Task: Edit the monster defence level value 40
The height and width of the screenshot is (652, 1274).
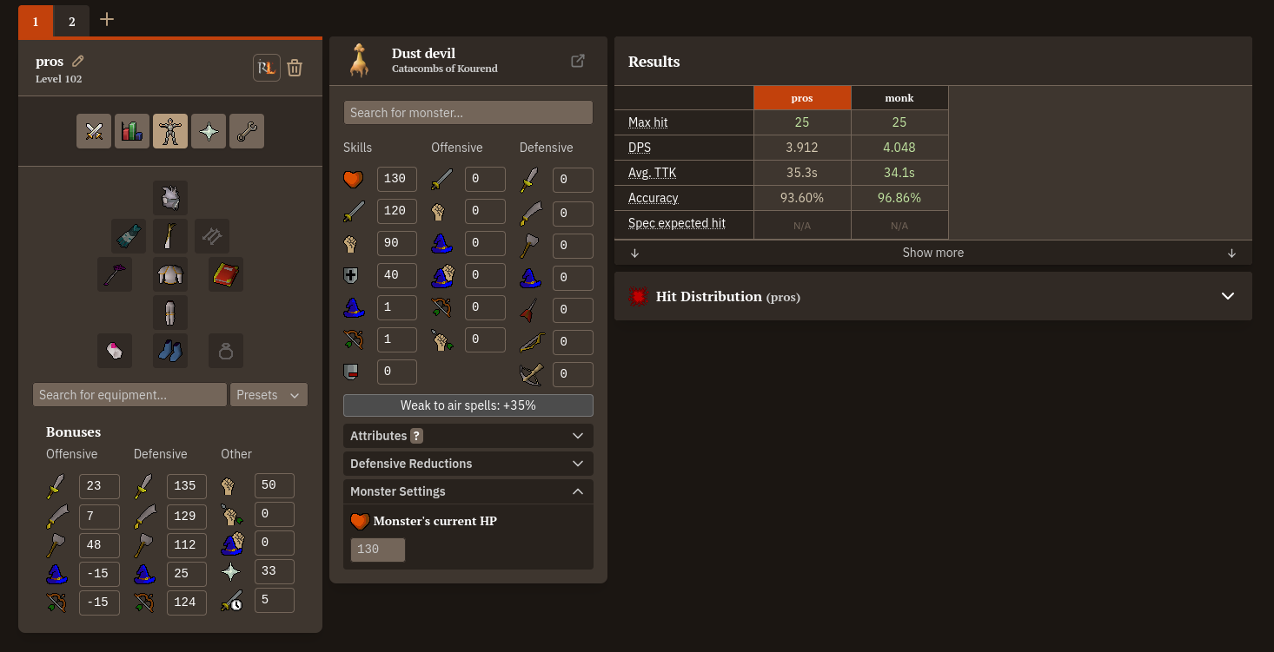Action: click(397, 275)
